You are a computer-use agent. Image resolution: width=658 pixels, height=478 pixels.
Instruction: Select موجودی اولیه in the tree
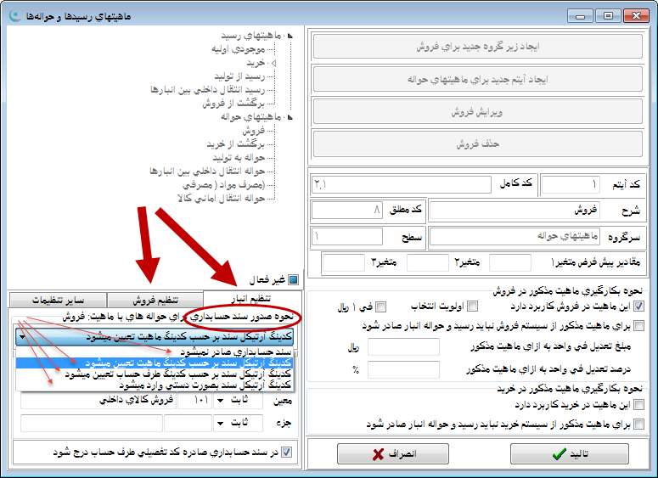click(238, 49)
